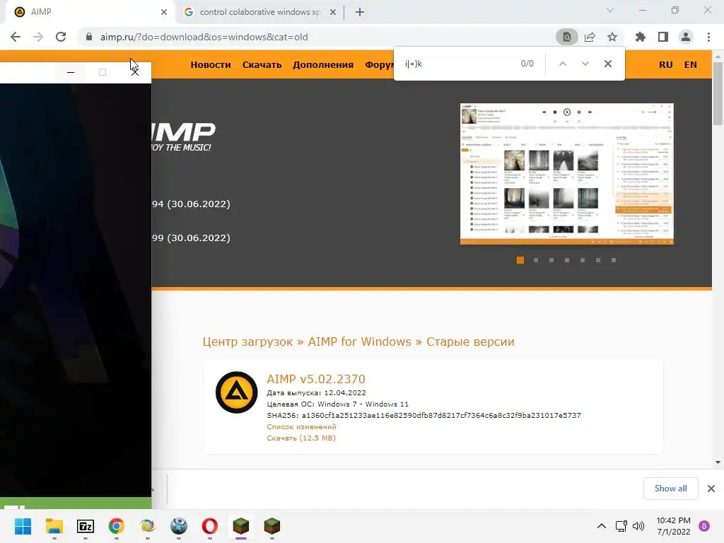Open the Новости menu item
This screenshot has height=543, width=724.
tap(211, 64)
